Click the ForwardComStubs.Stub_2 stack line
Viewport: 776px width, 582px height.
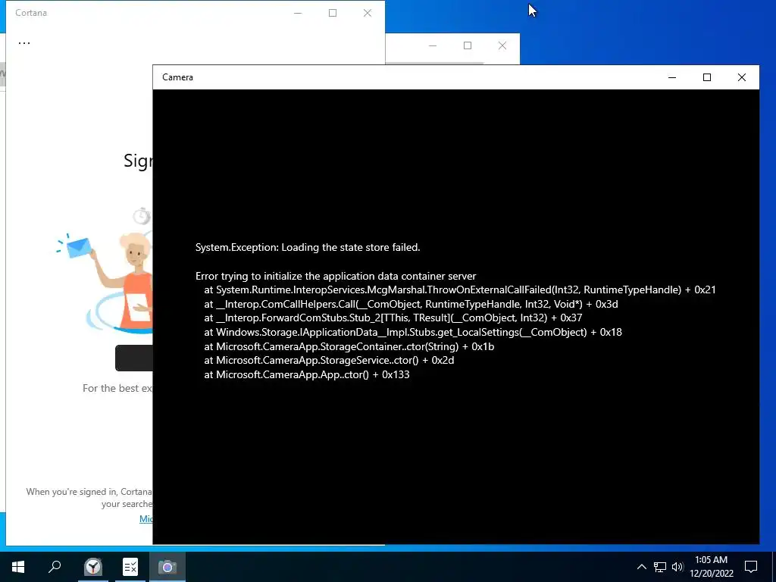click(x=393, y=318)
